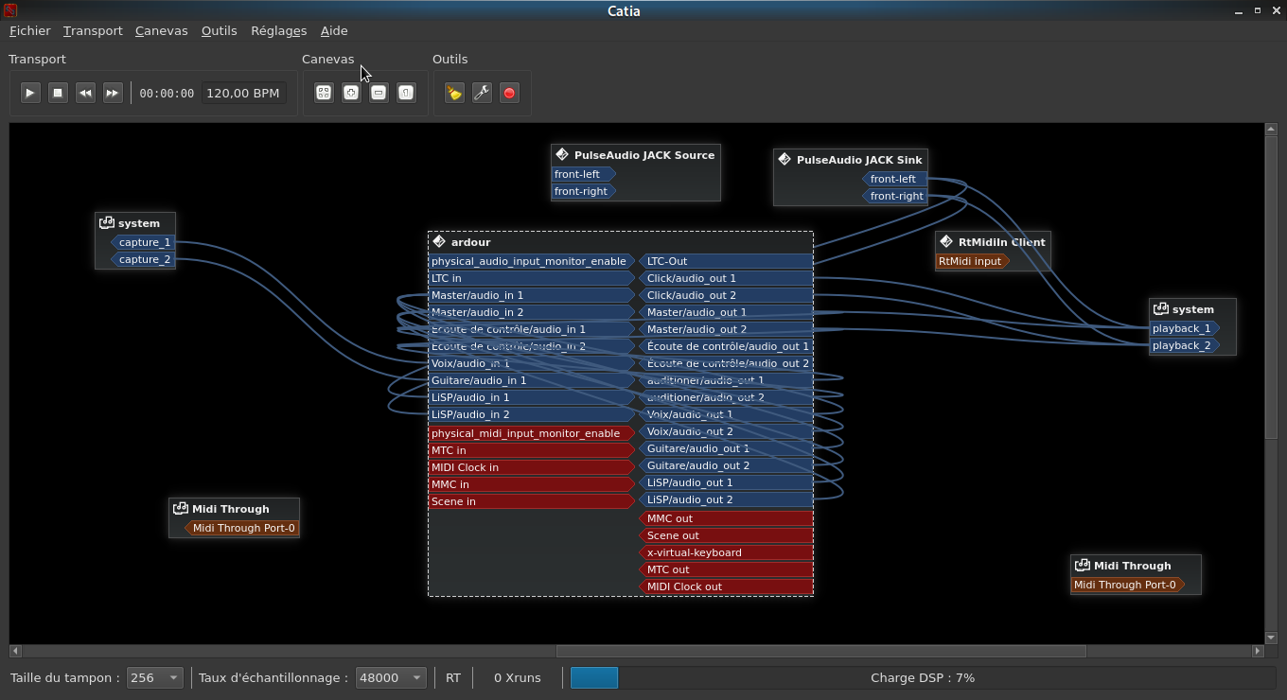The height and width of the screenshot is (700, 1287).
Task: Open JACK settings with the wrench icon
Action: [x=482, y=93]
